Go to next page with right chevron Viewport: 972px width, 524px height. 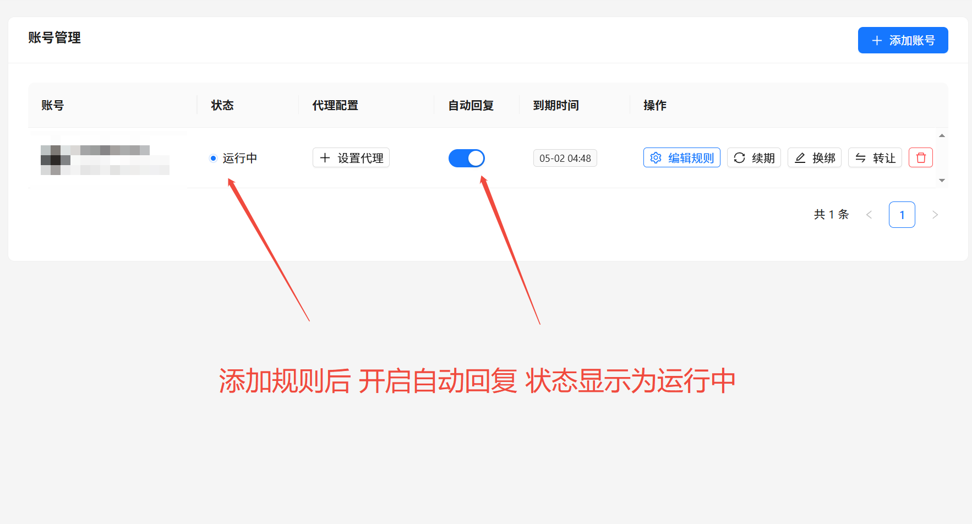pyautogui.click(x=935, y=215)
